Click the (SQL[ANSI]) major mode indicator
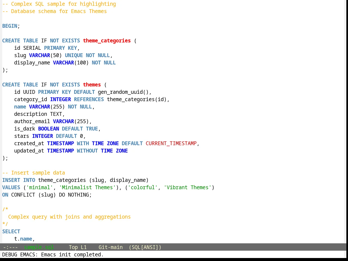The image size is (348, 261). pyautogui.click(x=145, y=247)
